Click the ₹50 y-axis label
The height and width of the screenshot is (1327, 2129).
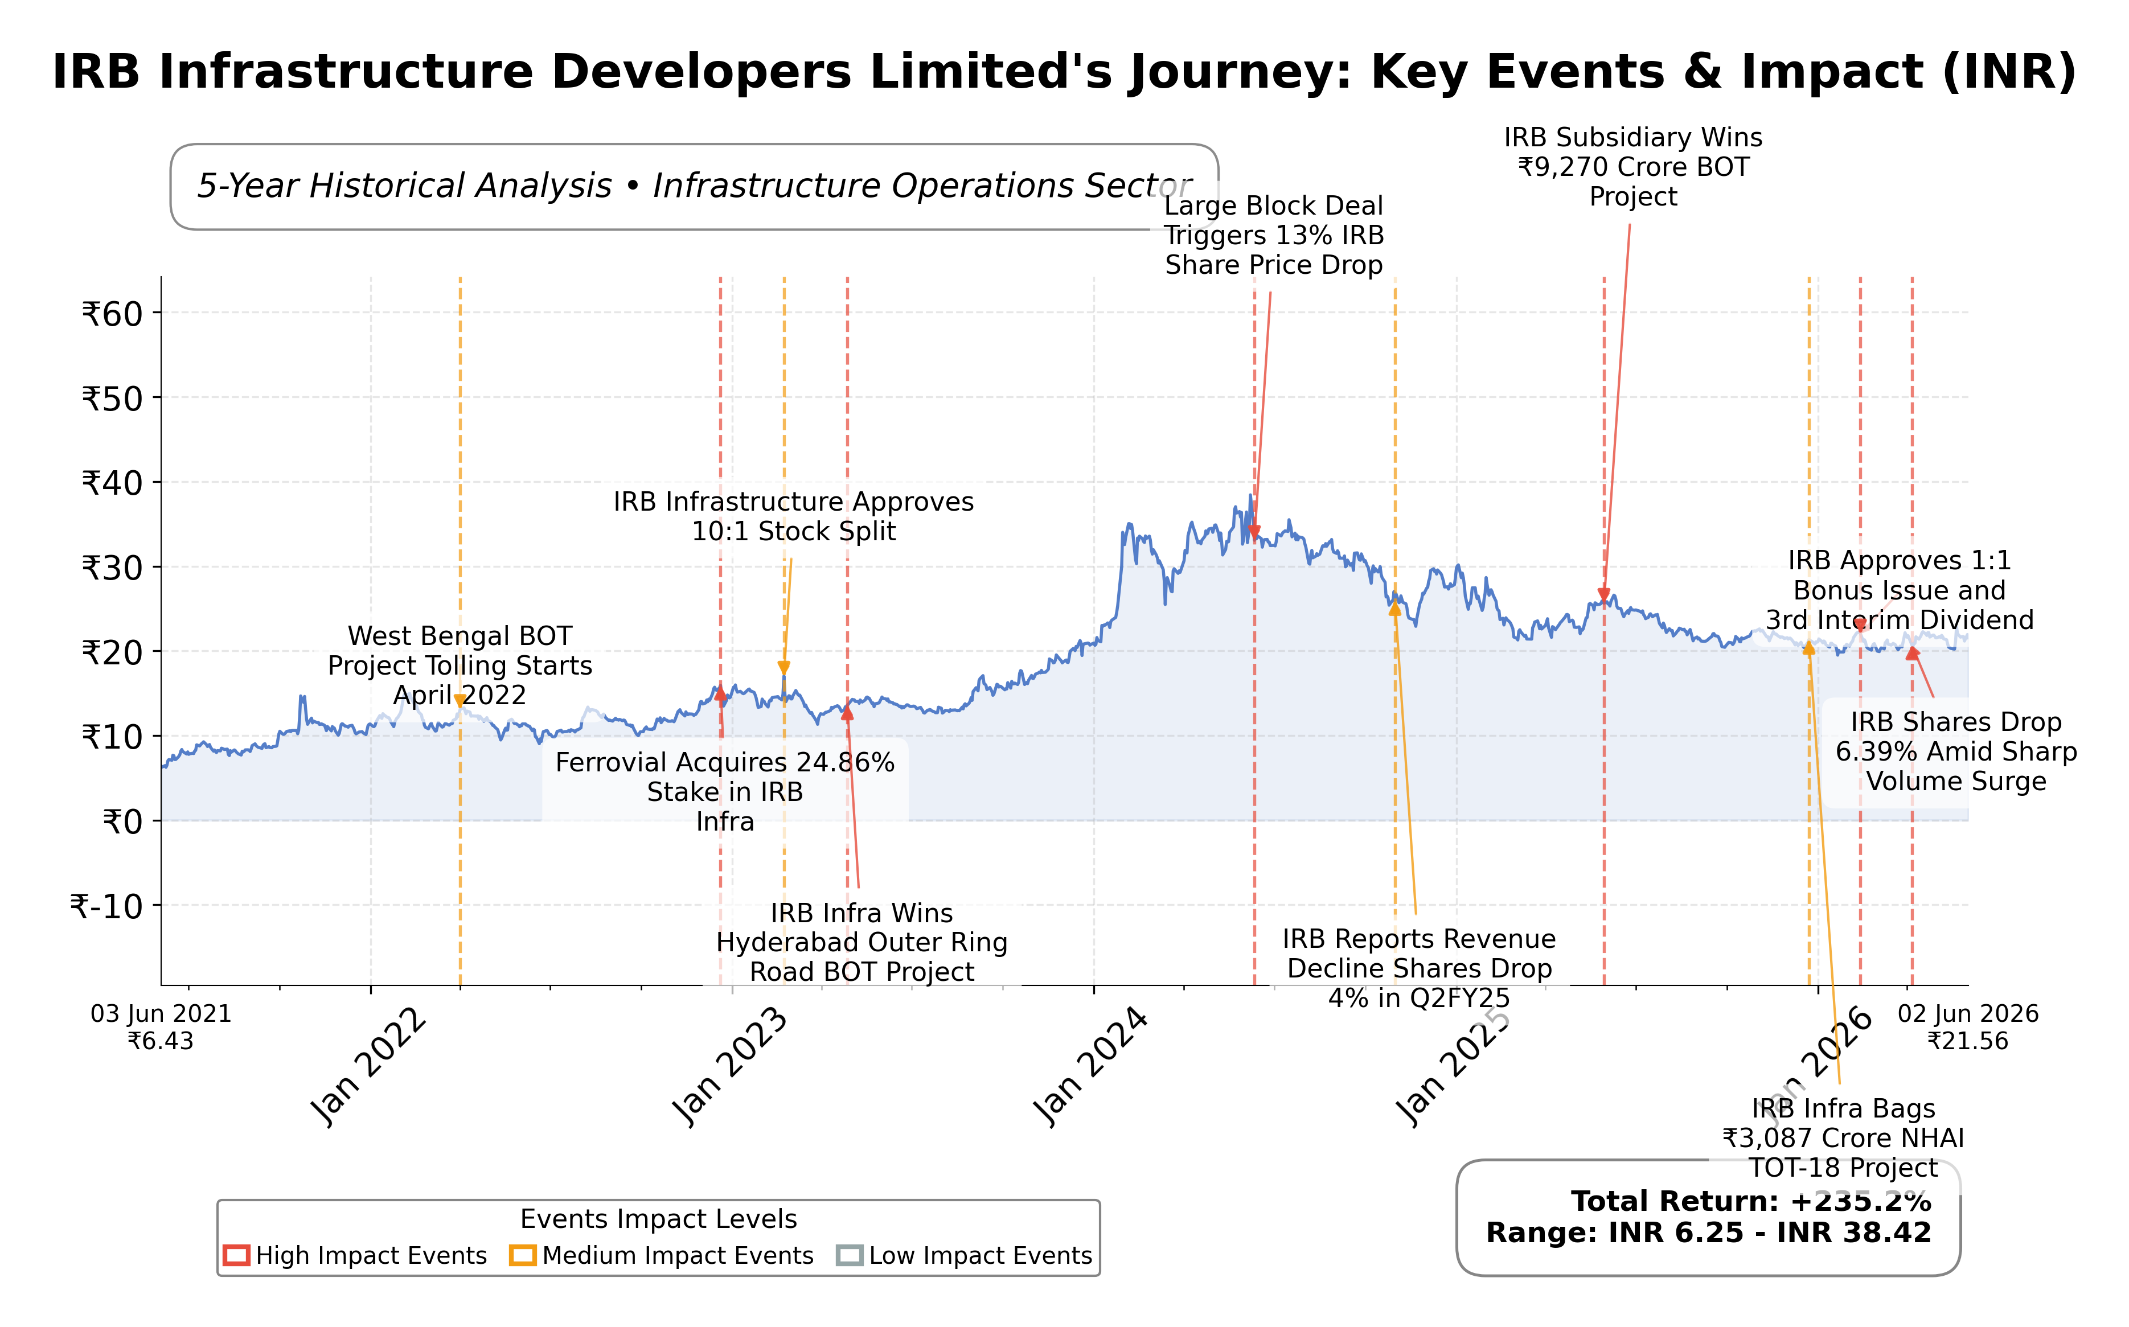click(112, 398)
